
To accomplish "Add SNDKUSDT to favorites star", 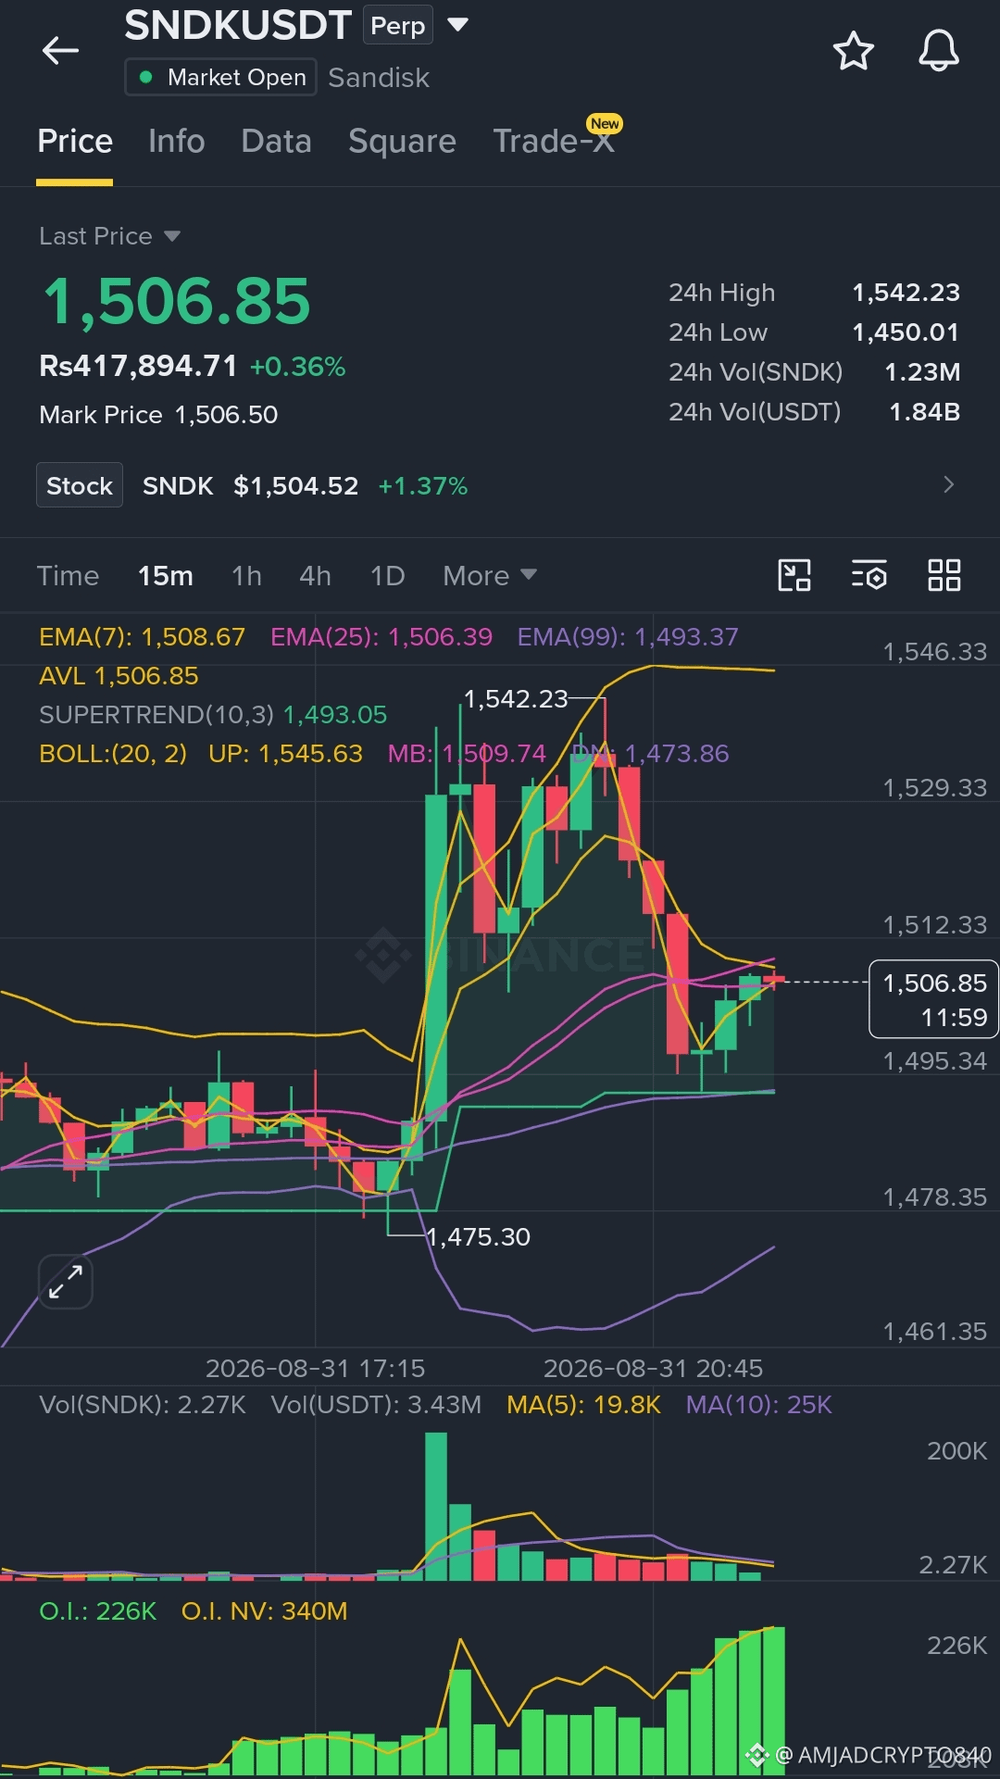I will 853,50.
